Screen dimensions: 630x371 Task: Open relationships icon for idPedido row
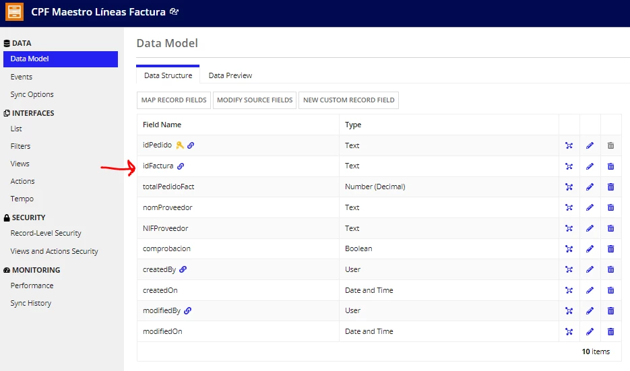point(569,145)
